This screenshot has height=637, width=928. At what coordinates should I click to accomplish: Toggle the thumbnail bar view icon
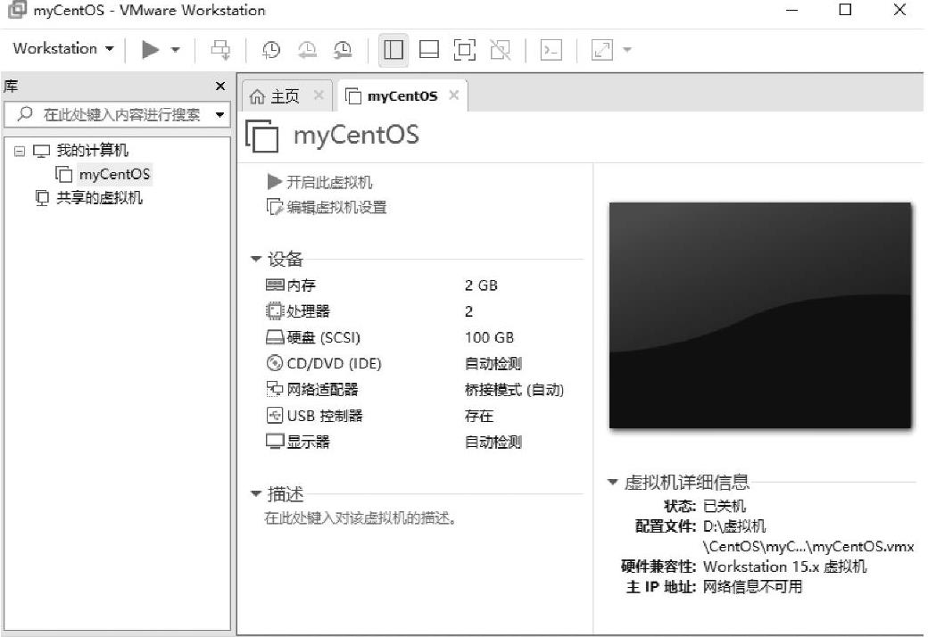pyautogui.click(x=429, y=50)
